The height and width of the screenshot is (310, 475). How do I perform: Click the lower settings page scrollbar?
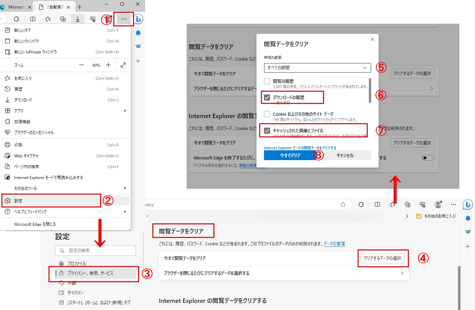point(459,288)
